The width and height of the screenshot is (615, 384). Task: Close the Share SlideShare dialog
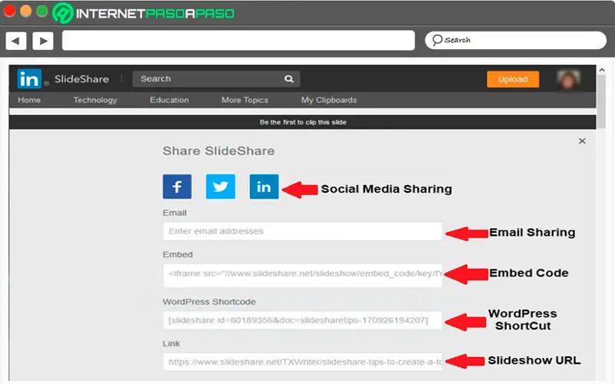coord(582,141)
